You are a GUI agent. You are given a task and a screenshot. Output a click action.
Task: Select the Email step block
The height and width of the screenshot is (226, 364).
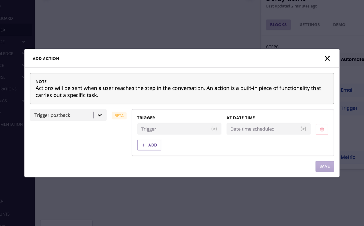(x=347, y=90)
